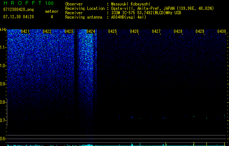This screenshot has width=229, height=146.
Task: Click the 0427 time marker
Action: pyautogui.click(x=156, y=31)
